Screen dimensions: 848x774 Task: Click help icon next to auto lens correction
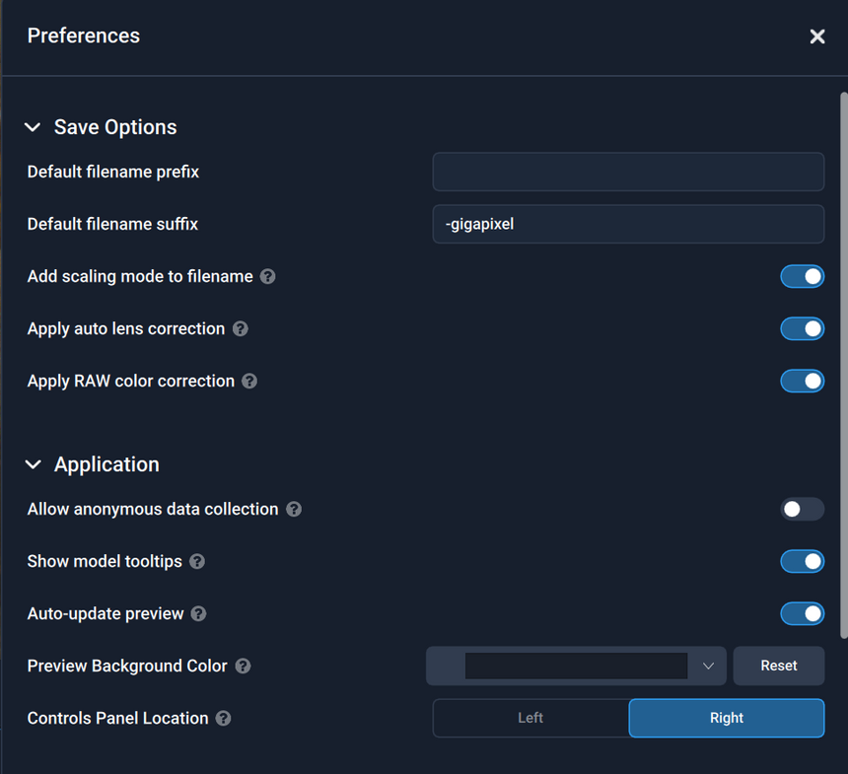pos(241,329)
